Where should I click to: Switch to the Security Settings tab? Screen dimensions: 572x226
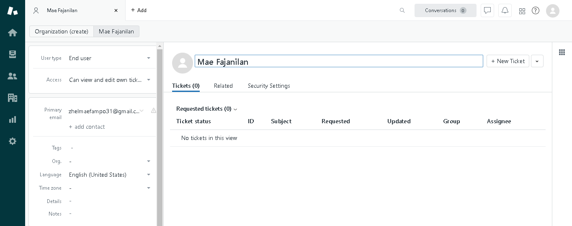(x=269, y=86)
